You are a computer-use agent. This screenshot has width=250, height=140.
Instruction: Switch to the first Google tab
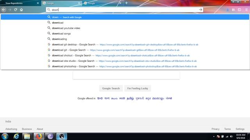pyautogui.click(x=61, y=3)
